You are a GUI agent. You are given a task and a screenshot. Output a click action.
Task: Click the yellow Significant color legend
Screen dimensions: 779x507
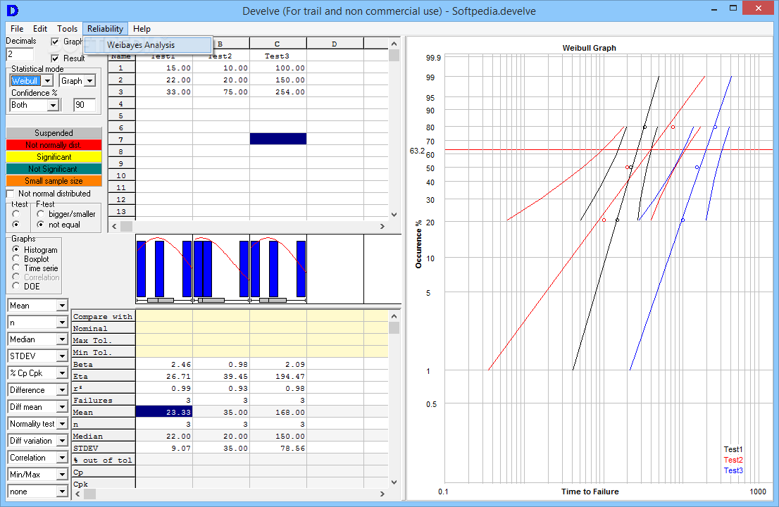tap(54, 157)
